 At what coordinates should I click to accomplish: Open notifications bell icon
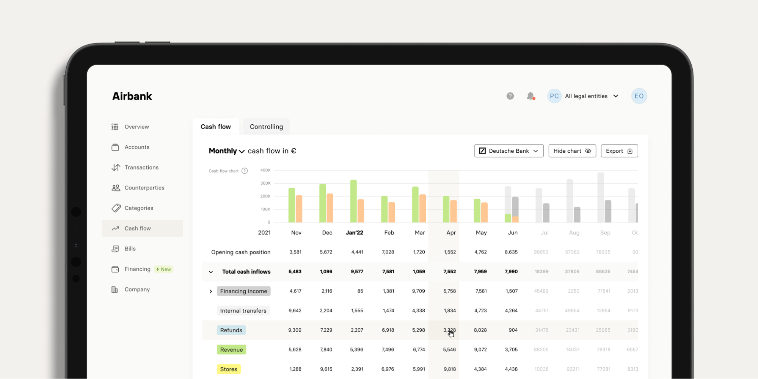click(530, 96)
